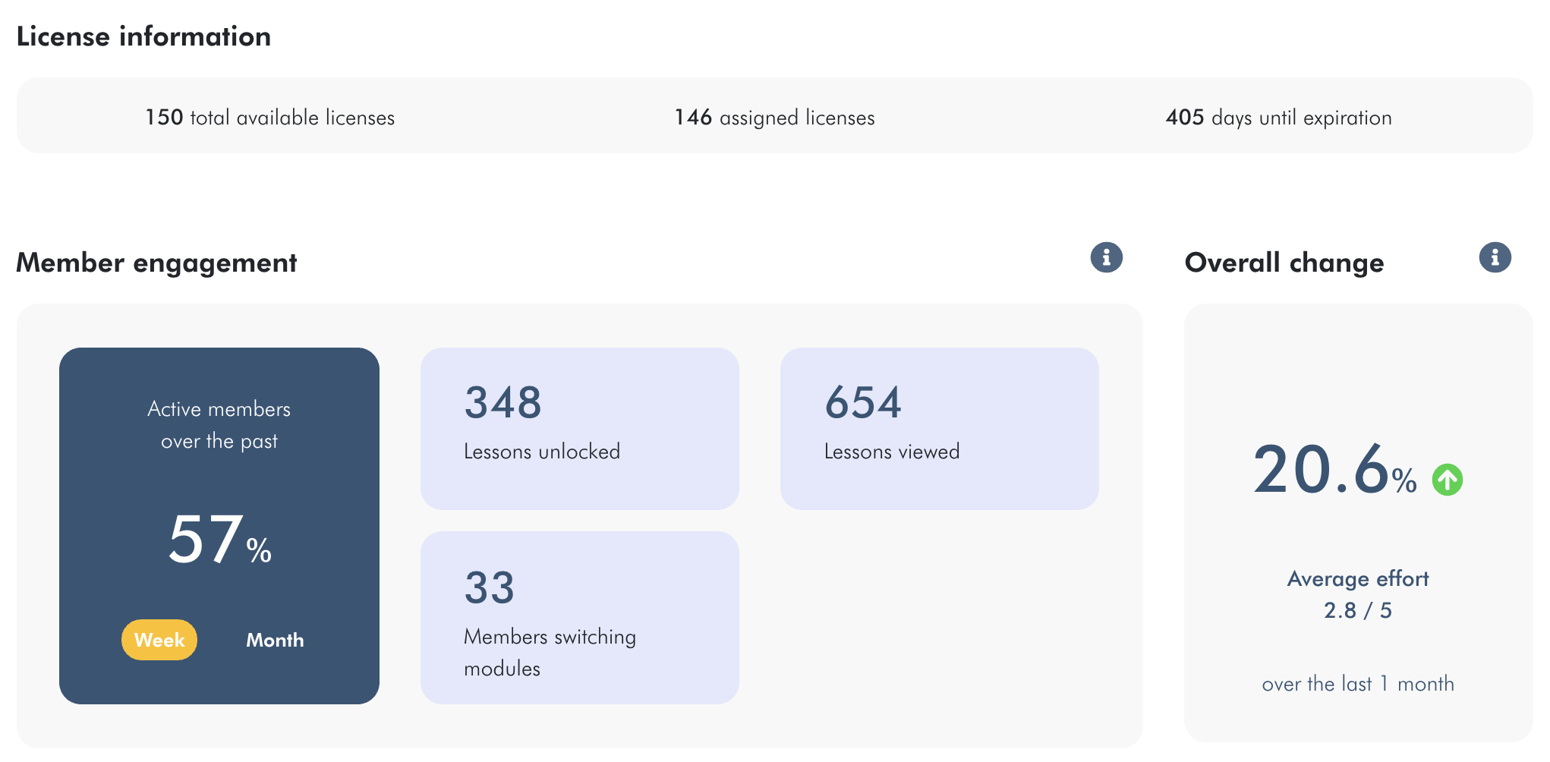1550x762 pixels.
Task: Click the Member engagement heading
Action: [156, 263]
